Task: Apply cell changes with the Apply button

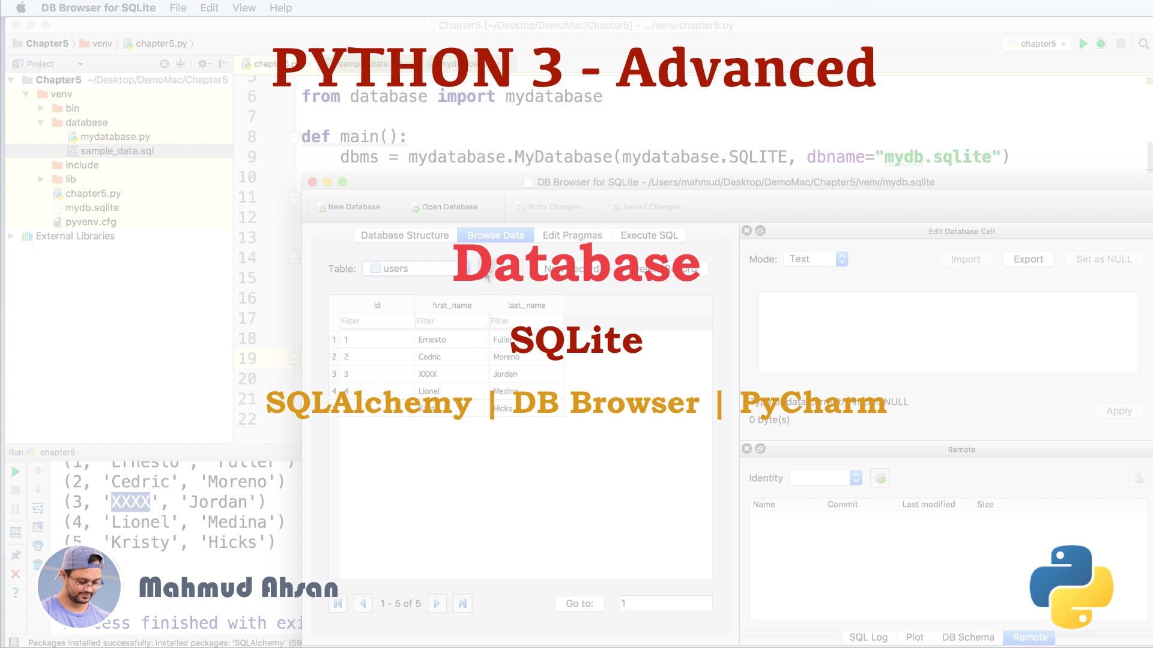Action: coord(1118,410)
